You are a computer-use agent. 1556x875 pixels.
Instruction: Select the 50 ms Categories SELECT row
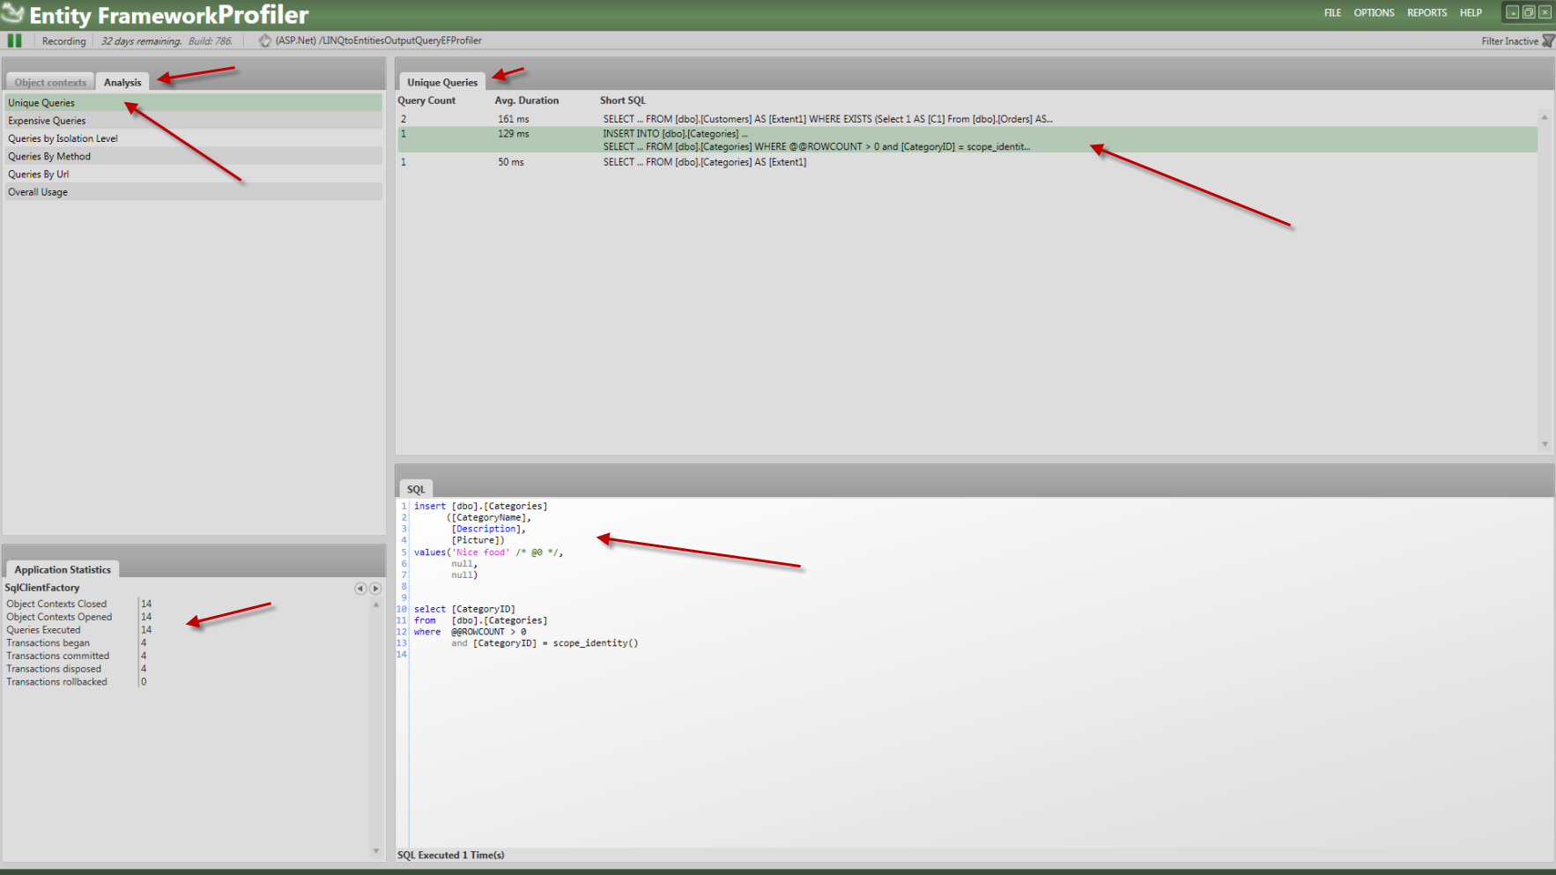coord(967,162)
